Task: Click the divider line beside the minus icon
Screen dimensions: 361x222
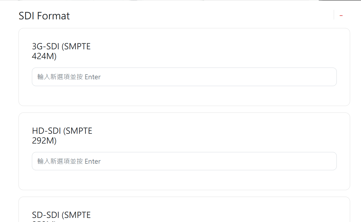Action: pos(334,15)
